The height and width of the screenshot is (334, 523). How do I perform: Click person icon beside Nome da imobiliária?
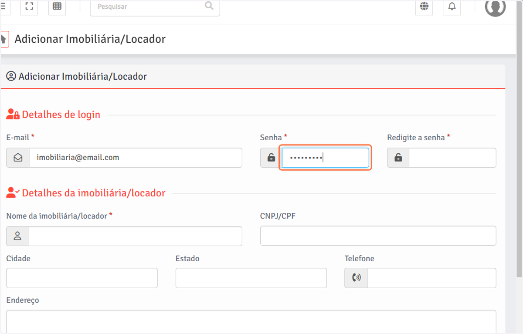[x=17, y=236]
